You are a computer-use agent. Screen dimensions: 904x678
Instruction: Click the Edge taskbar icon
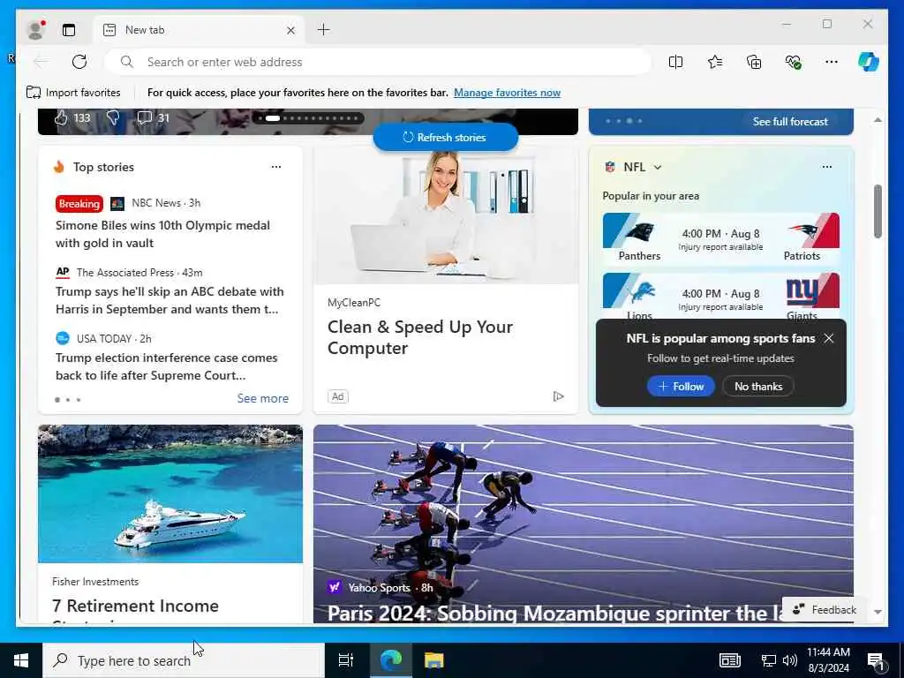tap(390, 660)
